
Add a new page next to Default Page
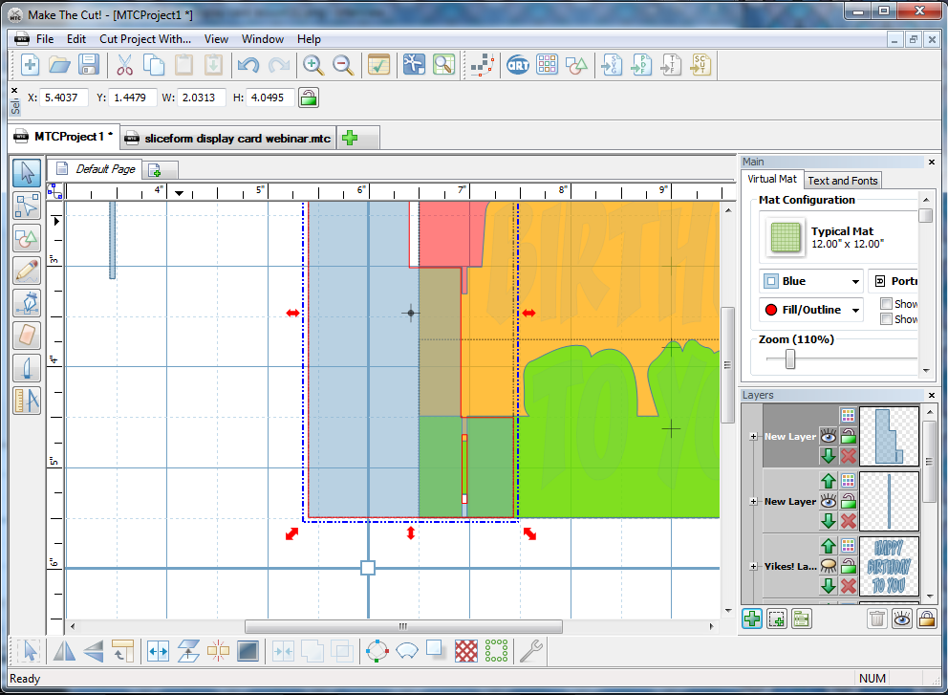(x=154, y=170)
